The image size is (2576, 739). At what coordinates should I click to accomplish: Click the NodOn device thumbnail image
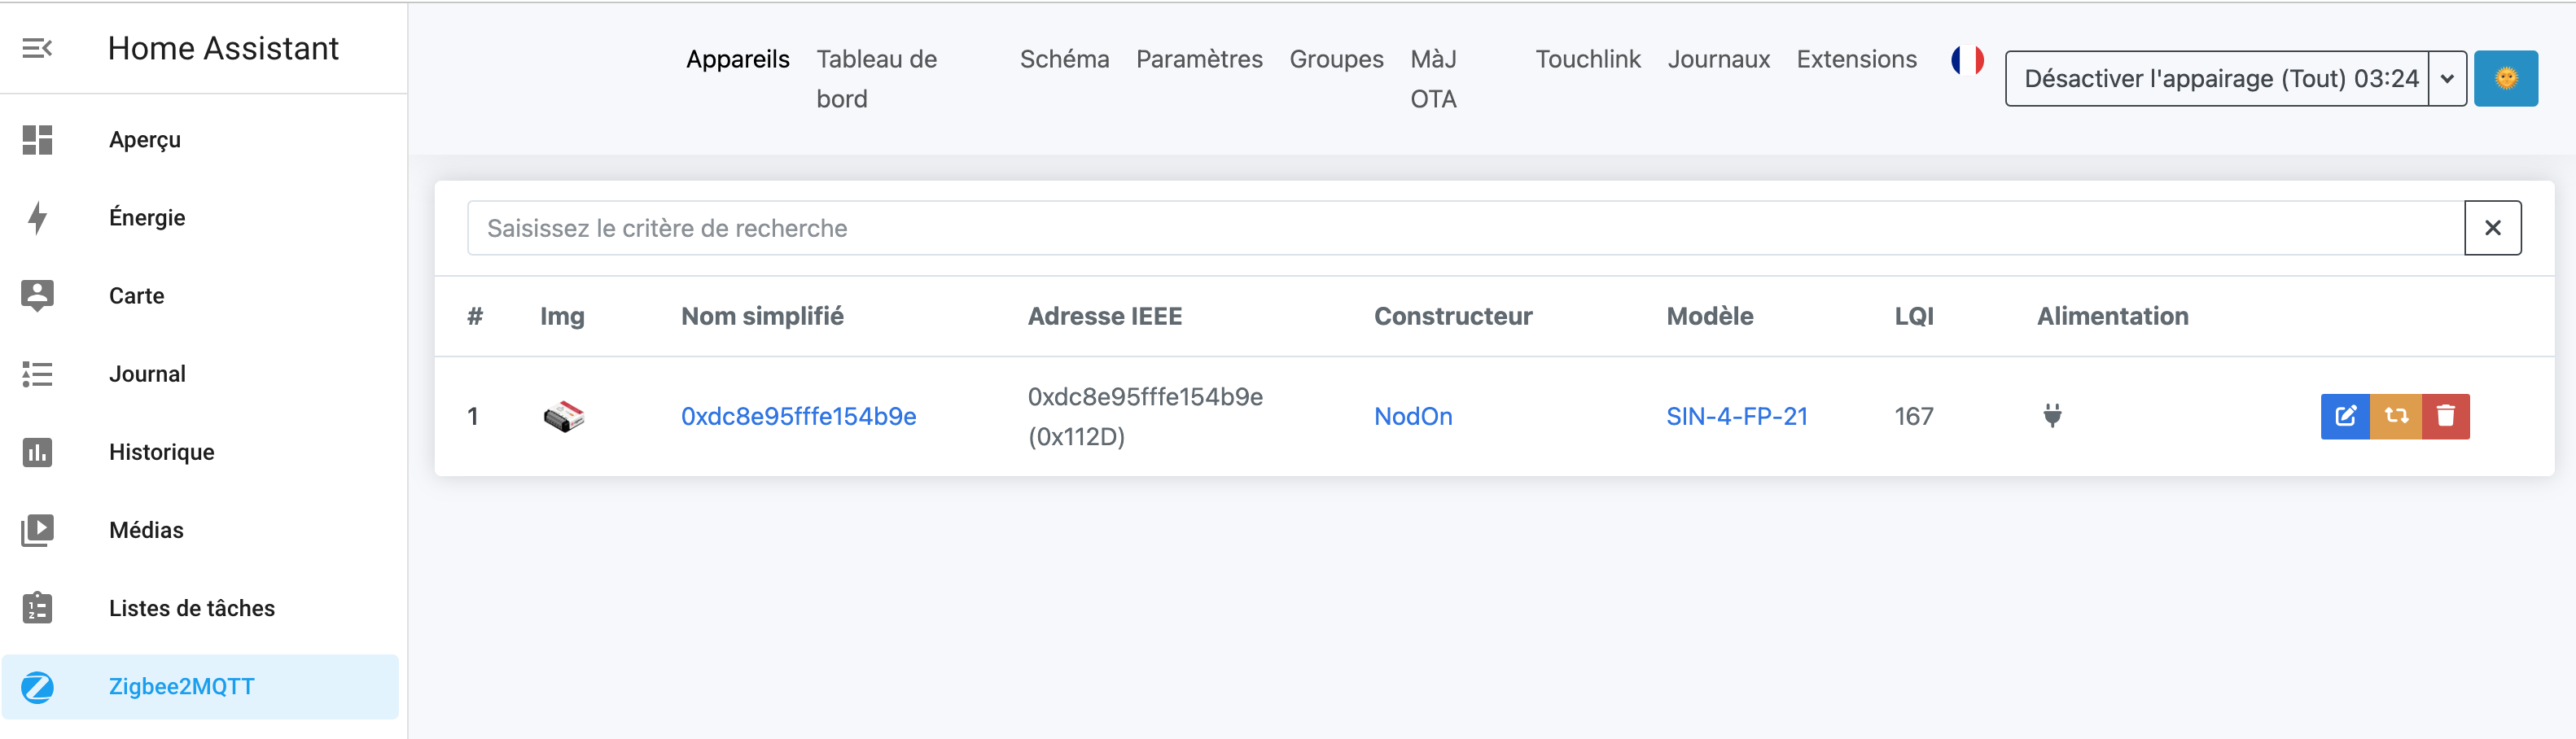point(564,416)
